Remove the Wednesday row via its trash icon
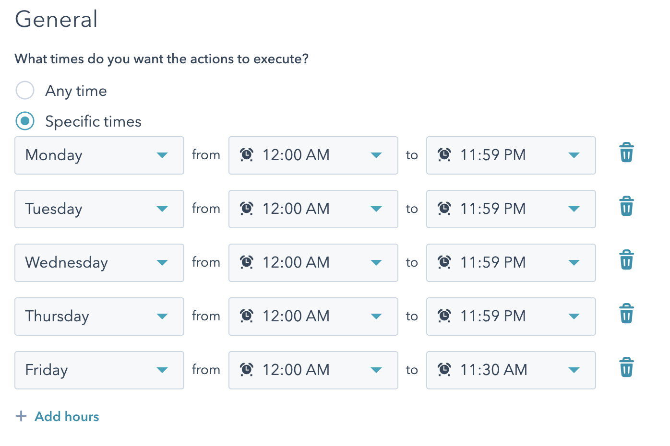 tap(626, 260)
